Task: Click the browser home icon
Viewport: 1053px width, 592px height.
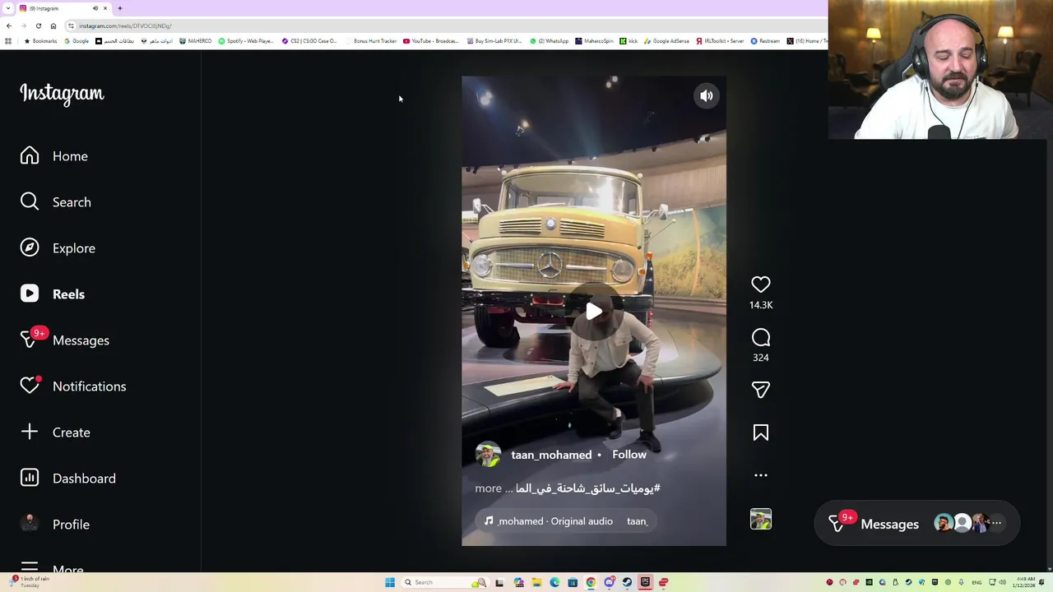Action: [x=53, y=25]
